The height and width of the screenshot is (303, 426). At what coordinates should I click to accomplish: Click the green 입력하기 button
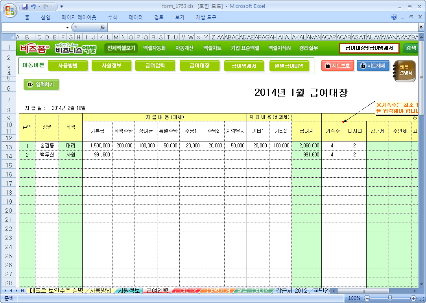[41, 84]
